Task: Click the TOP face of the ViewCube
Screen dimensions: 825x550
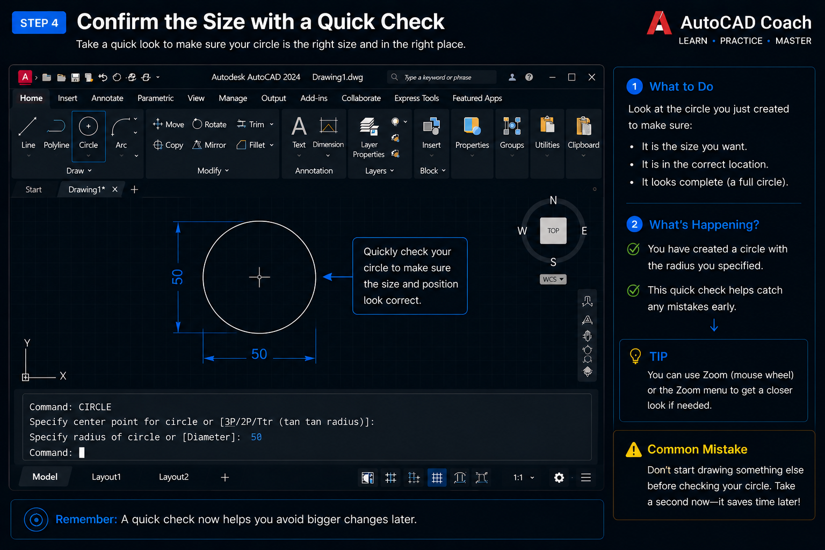Action: click(553, 230)
